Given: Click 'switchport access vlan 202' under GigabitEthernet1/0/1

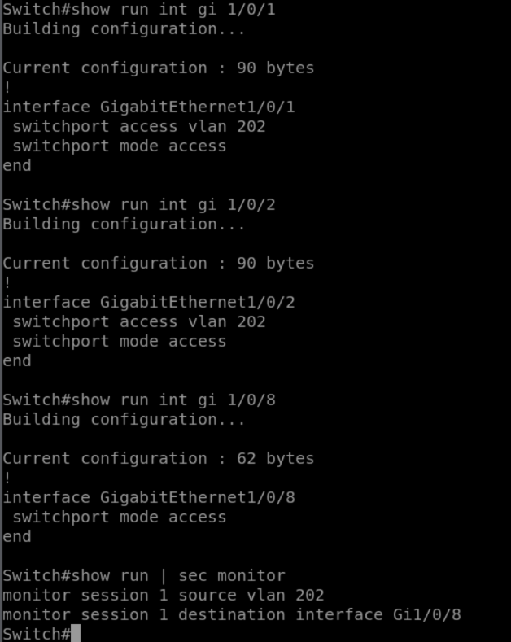Looking at the screenshot, I should click(x=138, y=126).
